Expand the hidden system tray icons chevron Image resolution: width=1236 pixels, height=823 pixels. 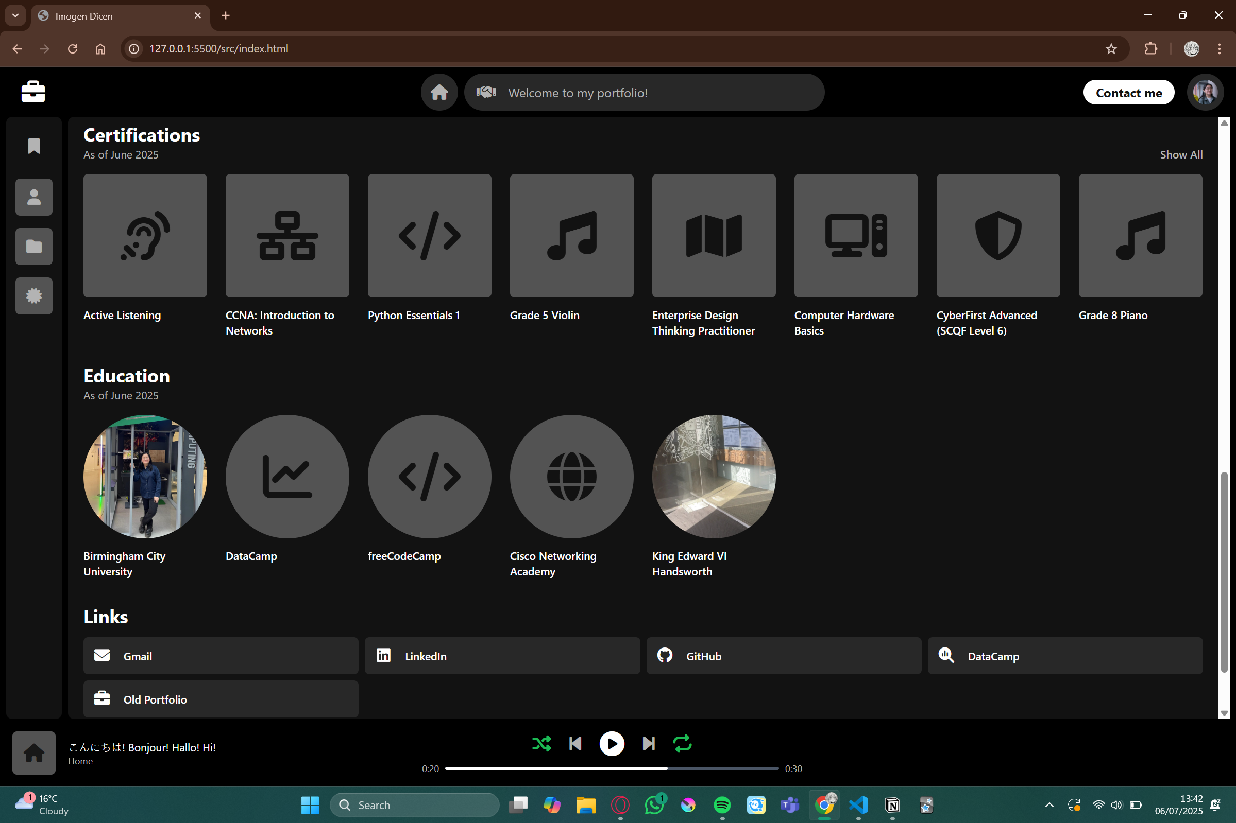click(x=1049, y=805)
